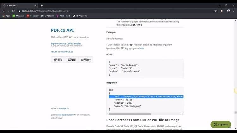Click the browser forward arrow

coord(8,11)
